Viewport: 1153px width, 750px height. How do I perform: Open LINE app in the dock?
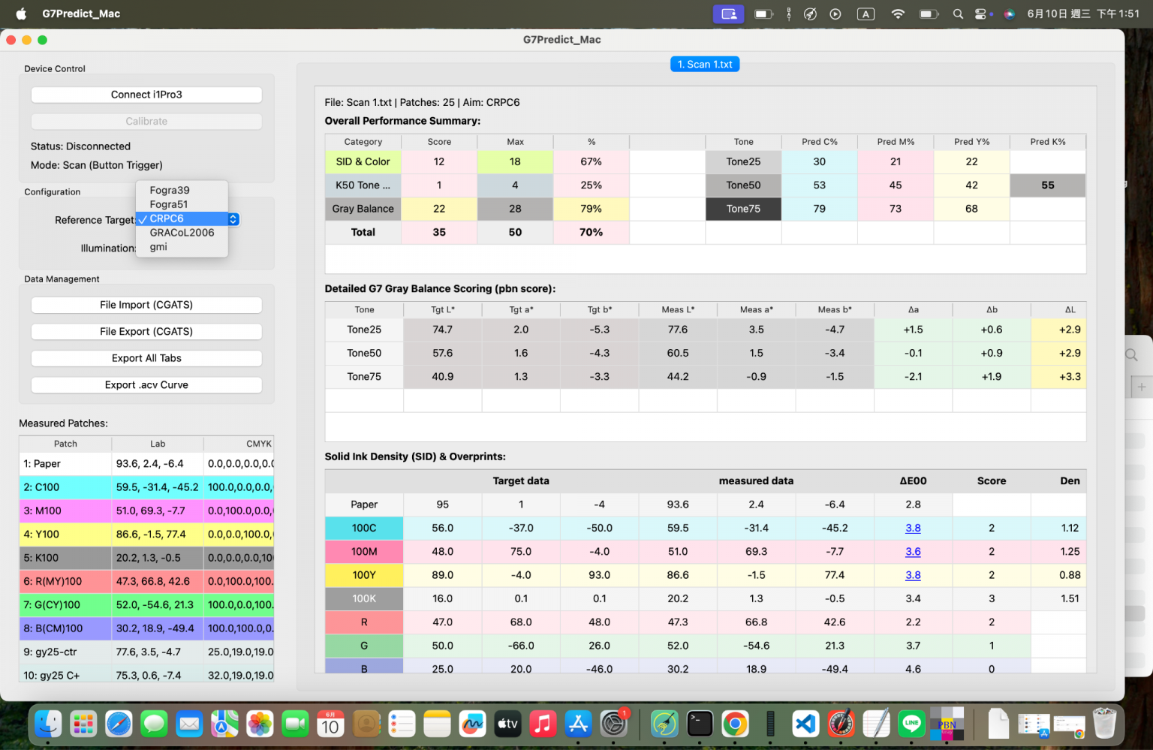pos(911,724)
